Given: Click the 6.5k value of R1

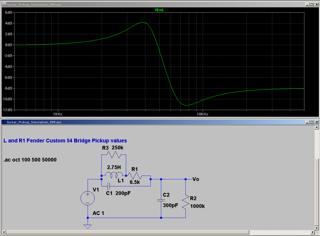Looking at the screenshot, I should click(x=135, y=182).
